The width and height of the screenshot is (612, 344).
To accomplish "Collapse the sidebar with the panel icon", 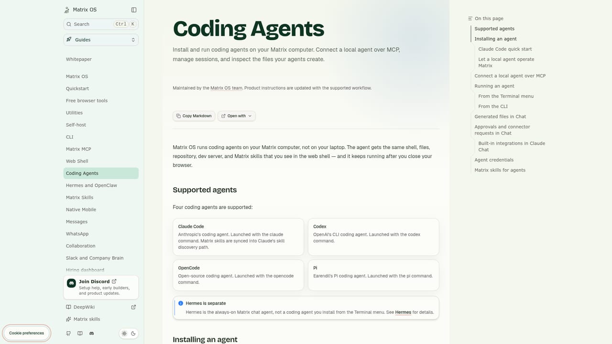I will [x=134, y=10].
